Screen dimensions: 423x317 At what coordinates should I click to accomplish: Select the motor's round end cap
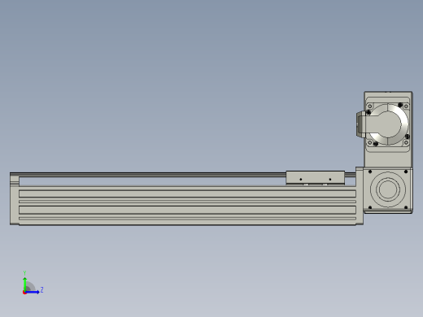tap(388, 124)
